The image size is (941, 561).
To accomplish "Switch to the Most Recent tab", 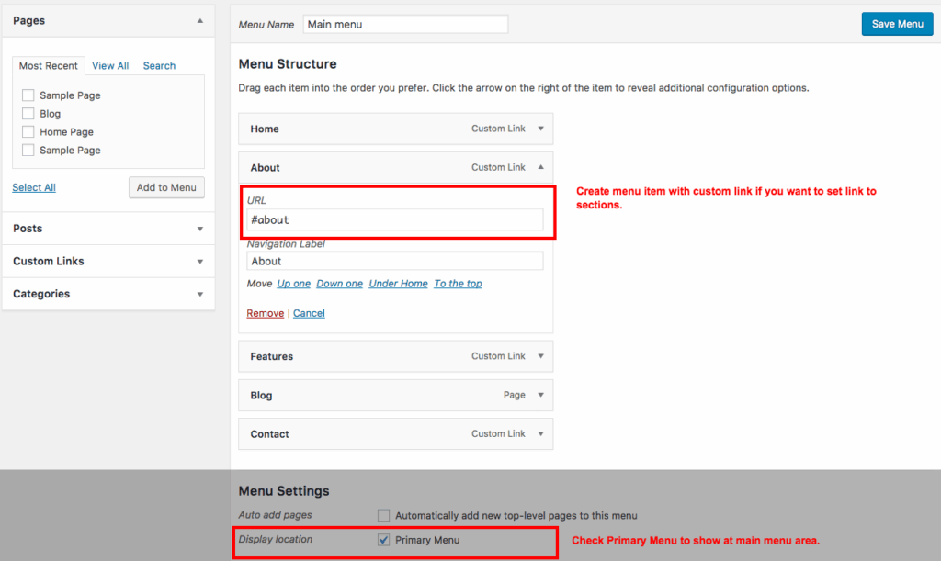I will (48, 66).
